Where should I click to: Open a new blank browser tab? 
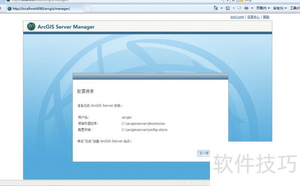(x=87, y=9)
